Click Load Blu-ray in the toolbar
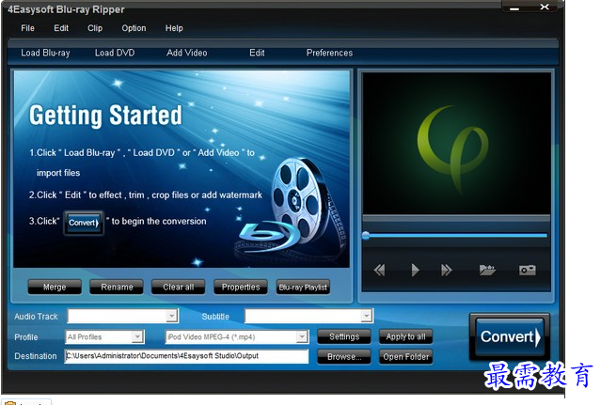Image resolution: width=601 pixels, height=405 pixels. [45, 53]
